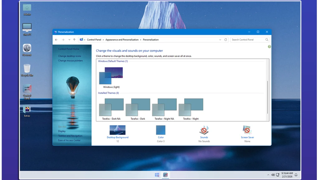Refresh the Control Panel address bar
The image size is (319, 180).
pos(226,40)
